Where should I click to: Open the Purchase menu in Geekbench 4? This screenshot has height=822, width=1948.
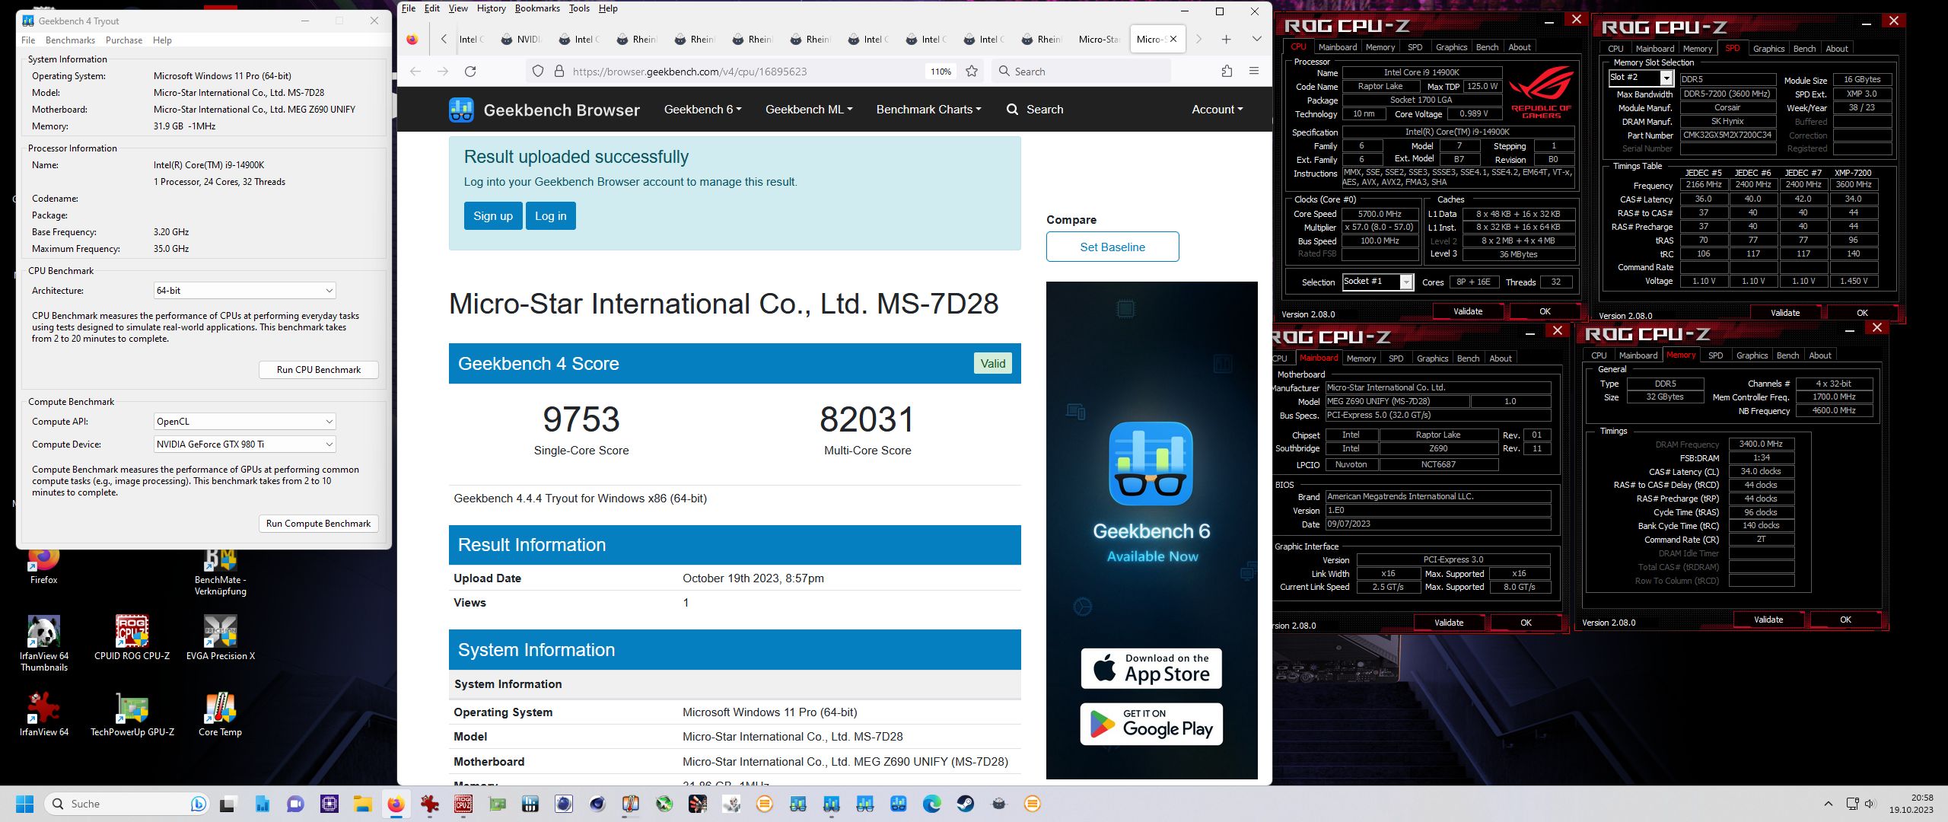point(124,40)
